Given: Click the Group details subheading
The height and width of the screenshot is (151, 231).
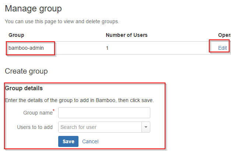Looking at the screenshot, I should 24,88.
